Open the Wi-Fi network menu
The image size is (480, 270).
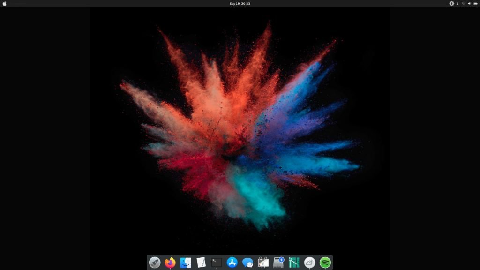tap(464, 3)
